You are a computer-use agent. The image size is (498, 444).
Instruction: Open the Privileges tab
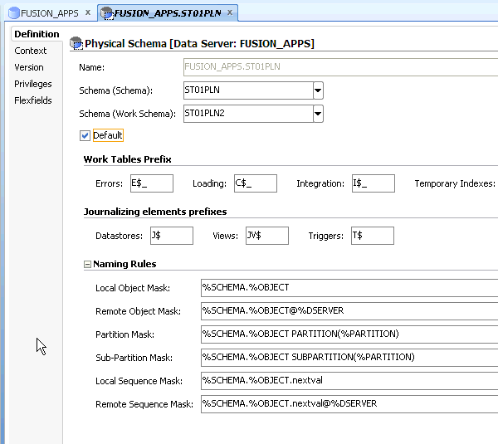[x=33, y=84]
